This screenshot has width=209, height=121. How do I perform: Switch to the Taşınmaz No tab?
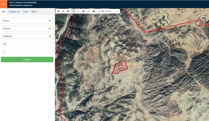pos(14,12)
